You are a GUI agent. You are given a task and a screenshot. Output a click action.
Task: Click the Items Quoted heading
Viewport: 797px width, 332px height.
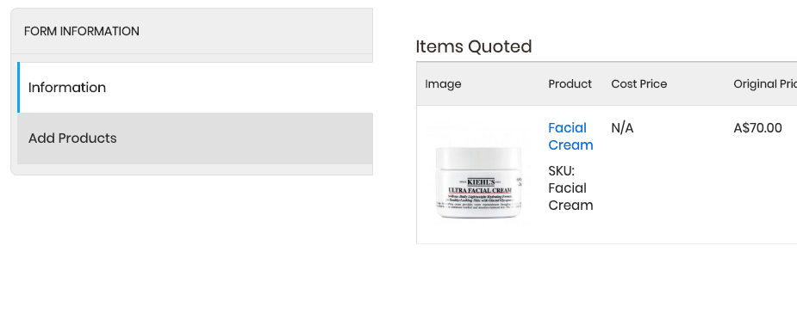474,46
